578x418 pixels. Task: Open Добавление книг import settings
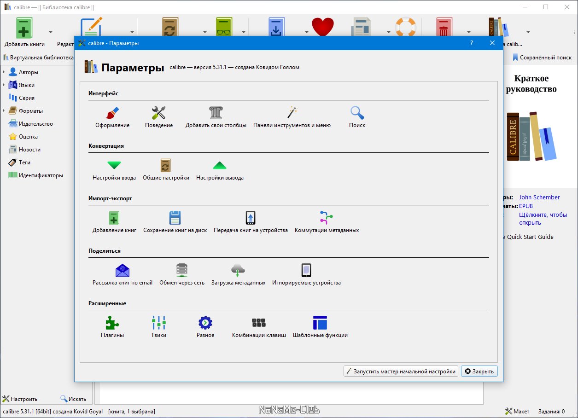114,222
